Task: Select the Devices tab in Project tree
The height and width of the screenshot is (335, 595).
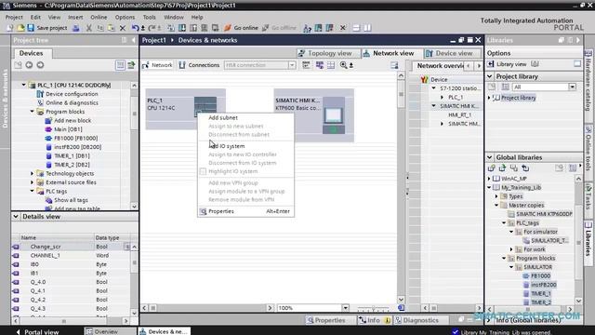Action: [x=31, y=53]
